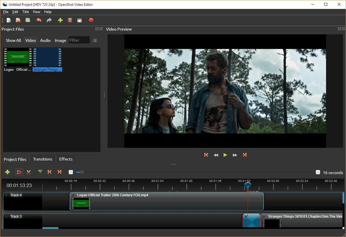The height and width of the screenshot is (237, 346).
Task: Toggle snapping with the magnet icon
Action: [x=18, y=172]
